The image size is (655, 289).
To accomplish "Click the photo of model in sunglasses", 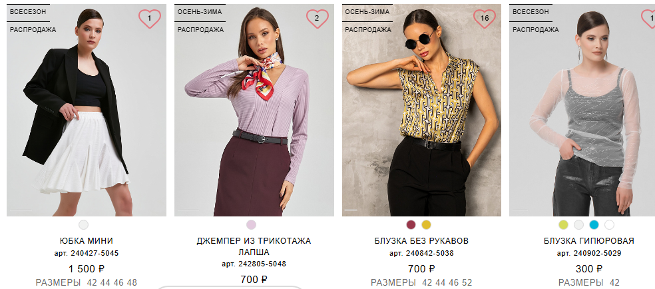I will point(421,111).
